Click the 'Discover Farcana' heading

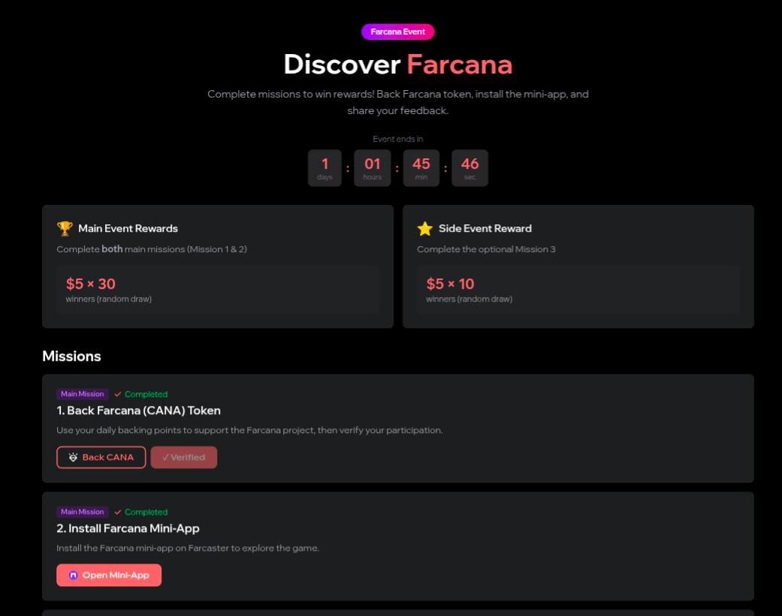click(397, 65)
